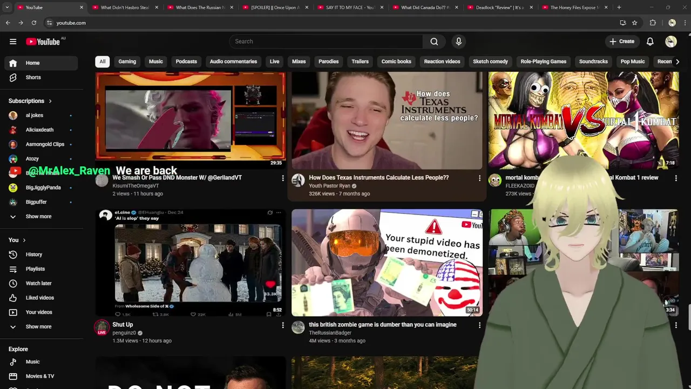Bookmark this page with star icon
The image size is (691, 389).
pos(635,23)
